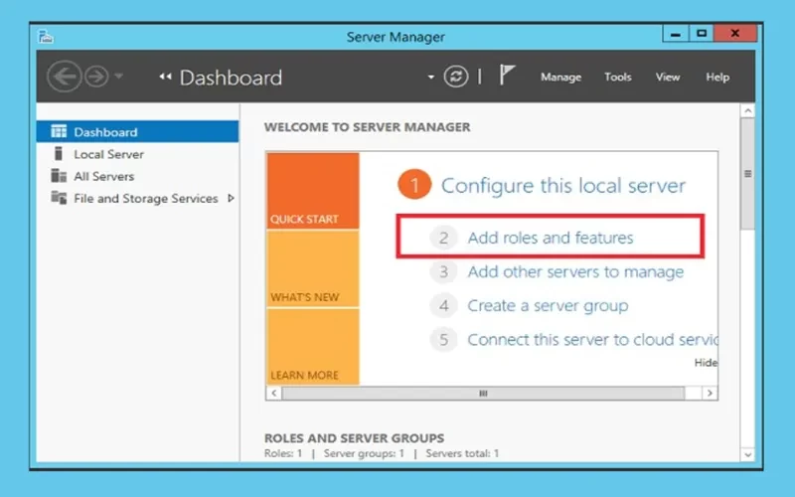Open File and Storage Services
The image size is (795, 497).
137,198
